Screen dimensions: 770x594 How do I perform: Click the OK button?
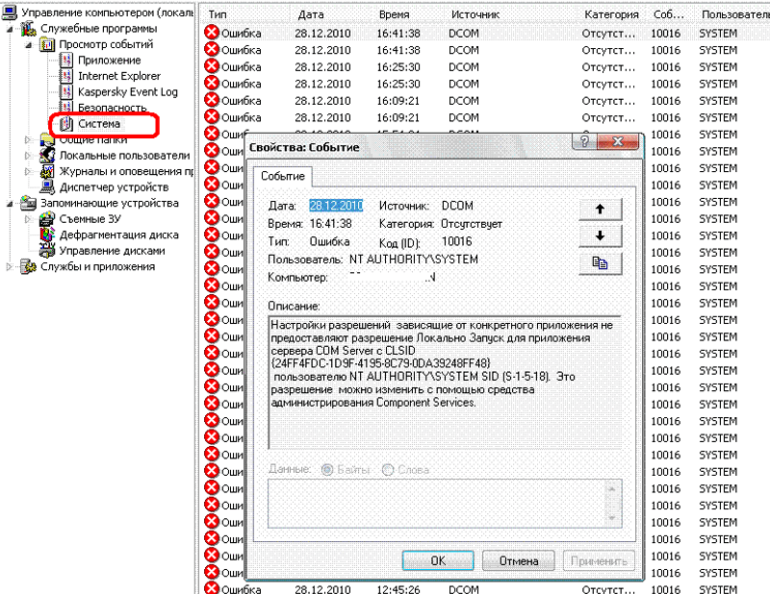pos(438,560)
